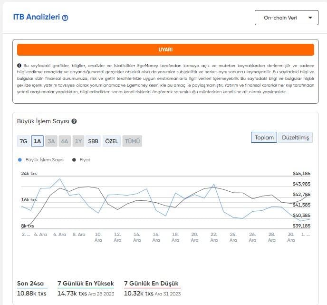Click the 7 Günlük En Düşük statistic

(151, 284)
